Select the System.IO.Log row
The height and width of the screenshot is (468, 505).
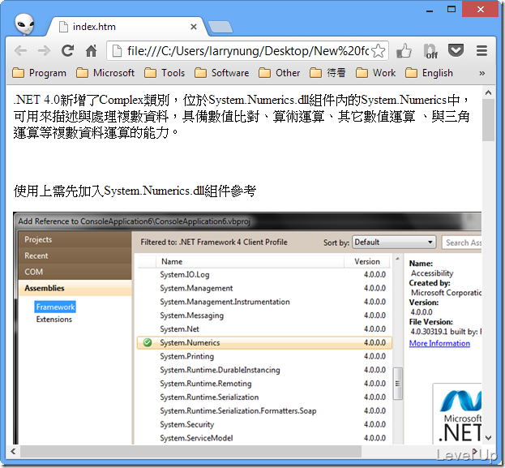[x=264, y=275]
